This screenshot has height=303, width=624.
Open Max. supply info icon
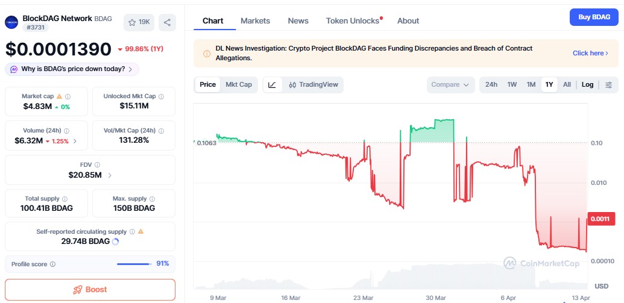pyautogui.click(x=152, y=199)
